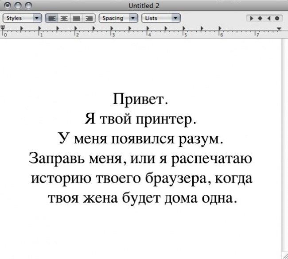Pick the right tab stop arrow icon

tap(269, 19)
